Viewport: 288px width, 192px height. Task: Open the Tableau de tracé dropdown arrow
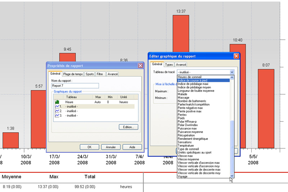coord(232,72)
